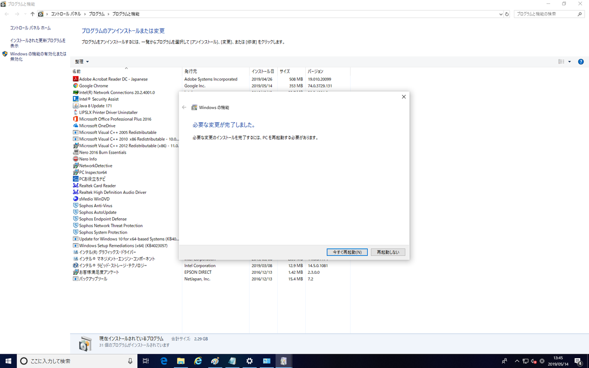Sort list by 発行元 column header
589x368 pixels.
[x=216, y=72]
